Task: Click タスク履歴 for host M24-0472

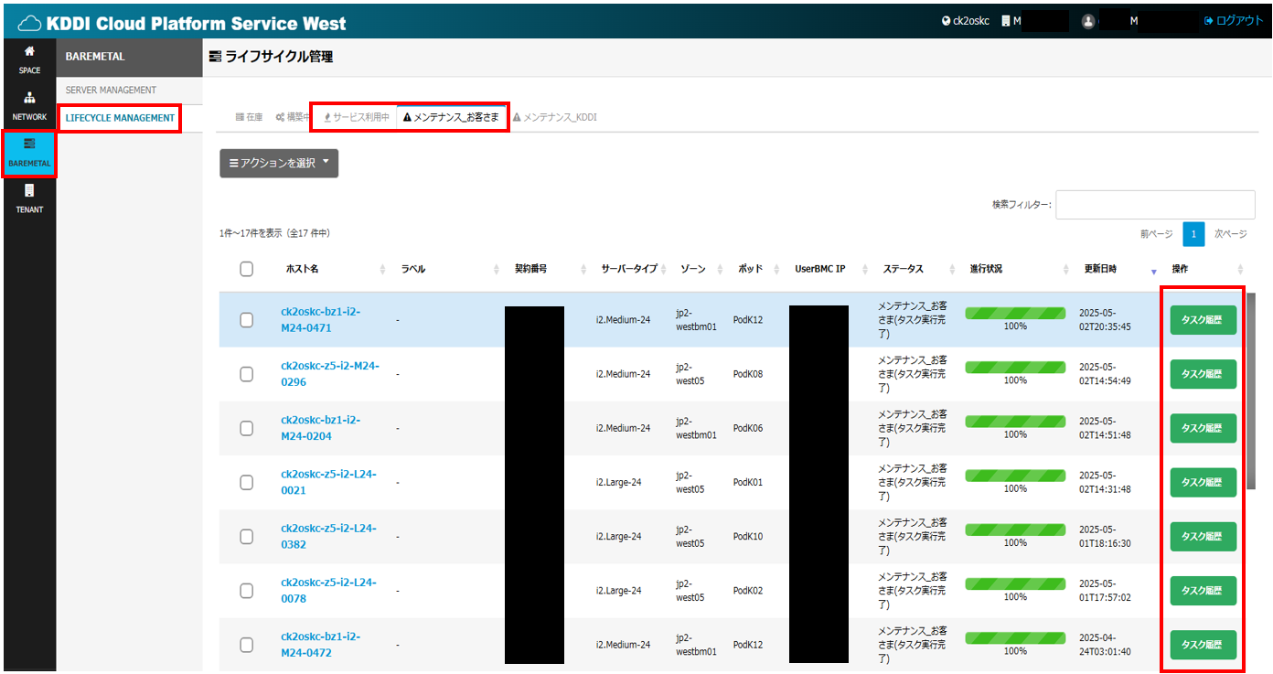Action: tap(1203, 645)
